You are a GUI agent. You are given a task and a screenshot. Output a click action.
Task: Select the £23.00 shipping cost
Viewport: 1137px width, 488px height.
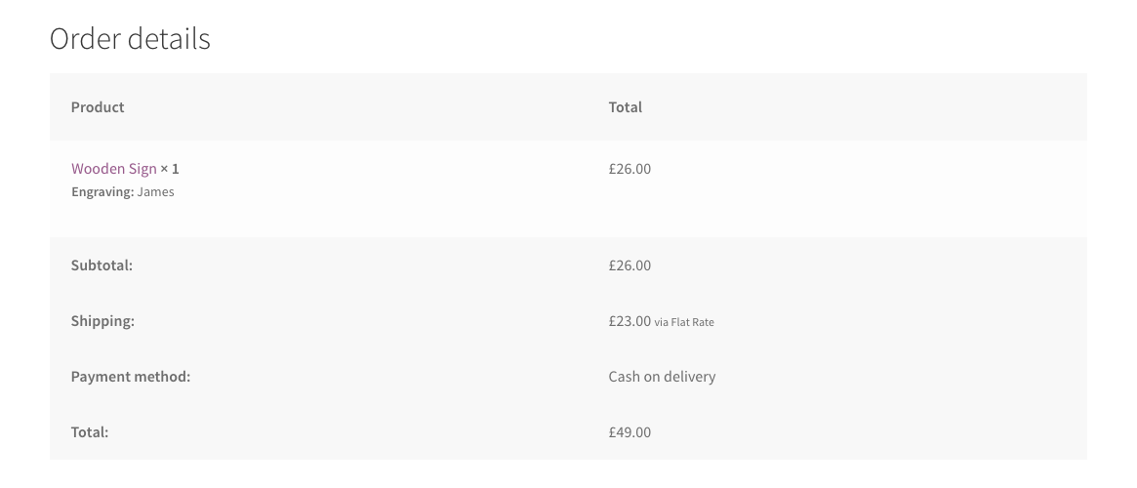[x=629, y=321]
